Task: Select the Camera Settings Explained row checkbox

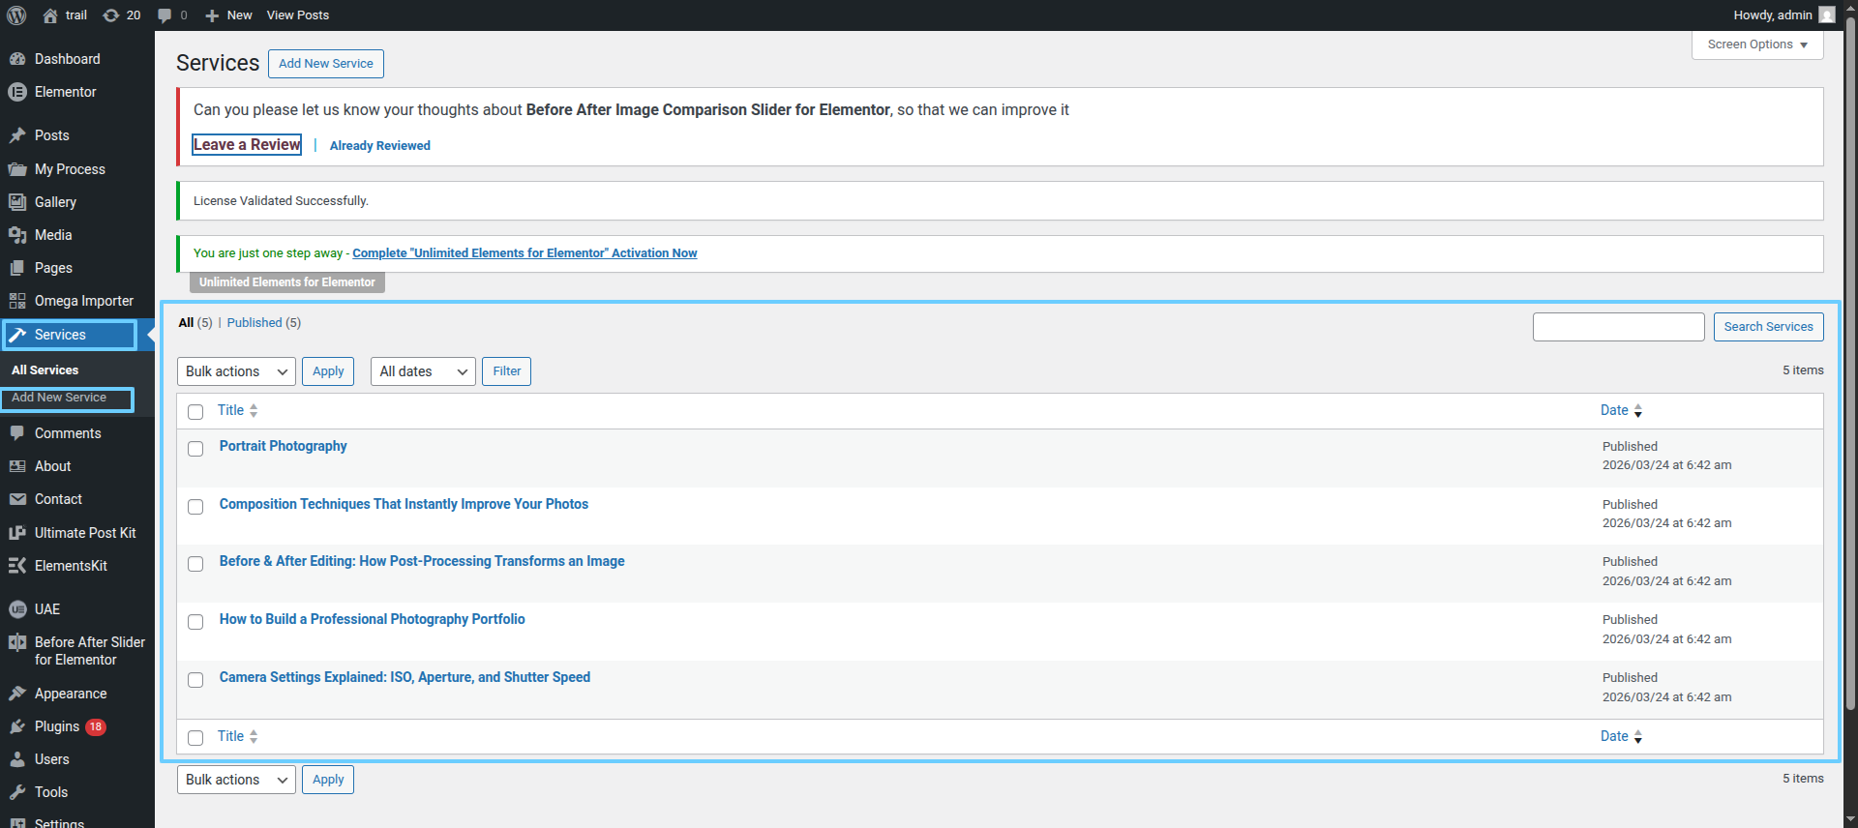Action: point(195,680)
